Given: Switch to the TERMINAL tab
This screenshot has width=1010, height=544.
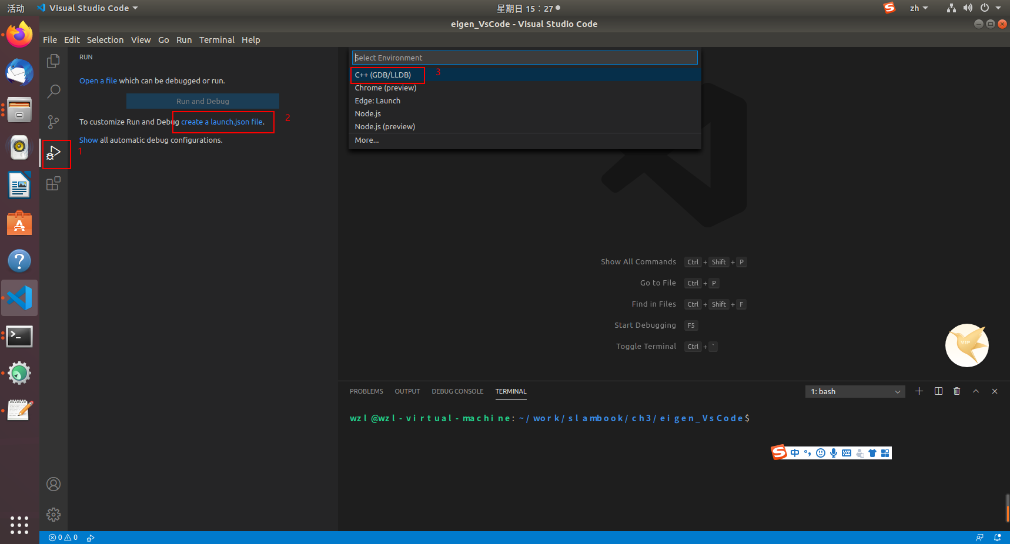Looking at the screenshot, I should 511,391.
